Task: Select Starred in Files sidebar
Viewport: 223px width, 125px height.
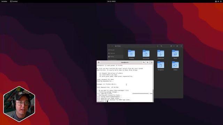Action: [x=115, y=53]
